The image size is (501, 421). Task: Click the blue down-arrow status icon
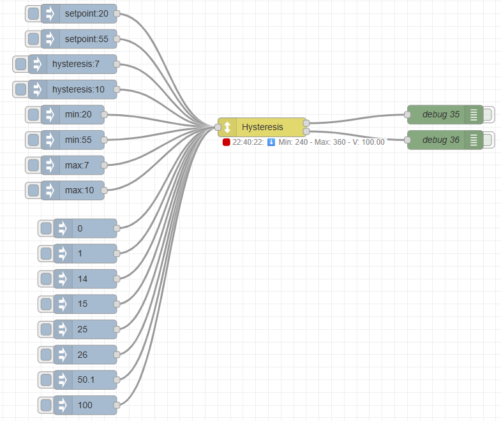(271, 142)
